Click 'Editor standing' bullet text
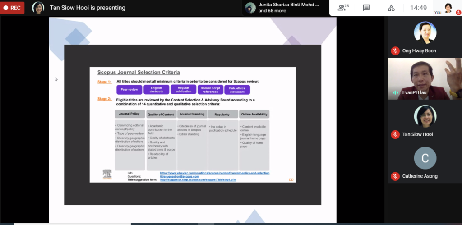 (x=189, y=134)
